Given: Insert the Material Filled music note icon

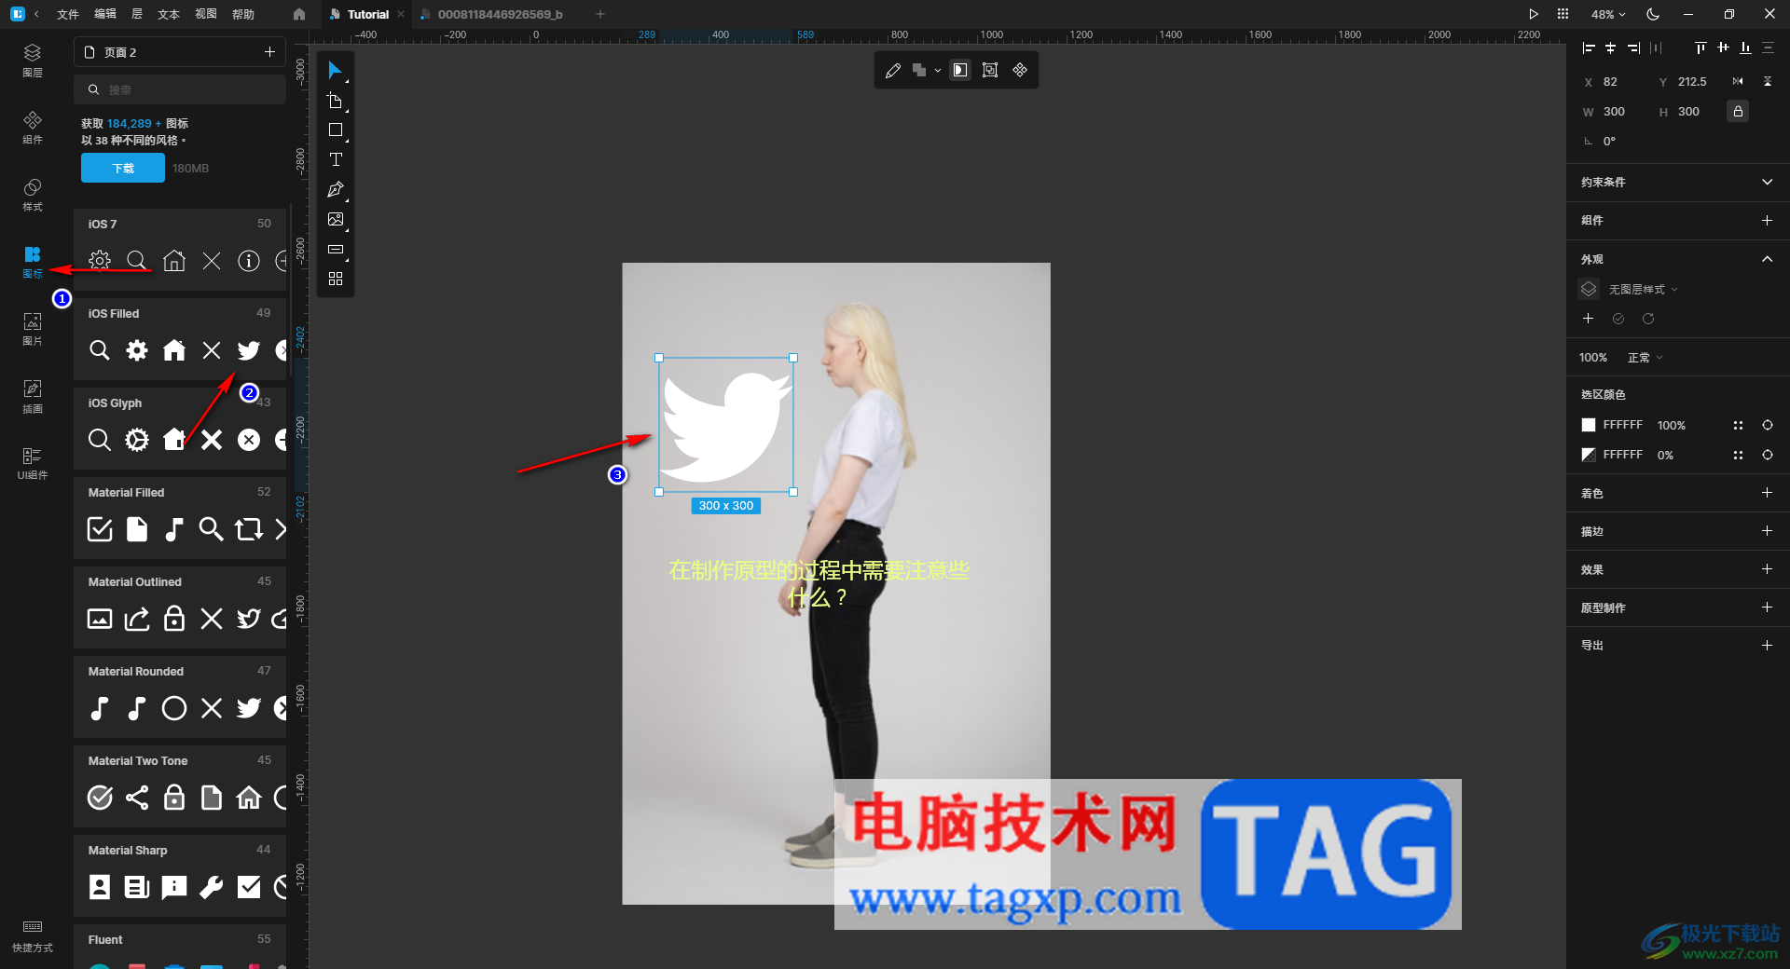Looking at the screenshot, I should pyautogui.click(x=174, y=529).
